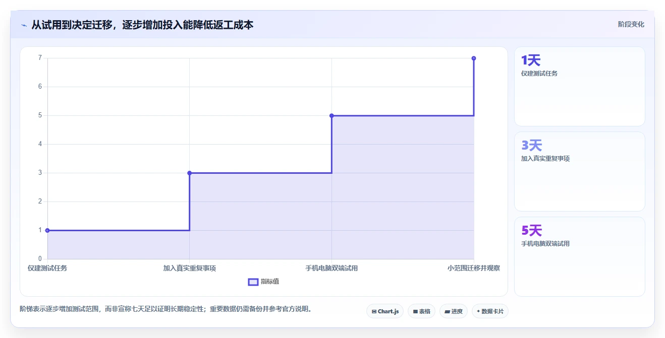Image resolution: width=665 pixels, height=338 pixels.
Task: Click the data point at value 1
Action: 47,230
